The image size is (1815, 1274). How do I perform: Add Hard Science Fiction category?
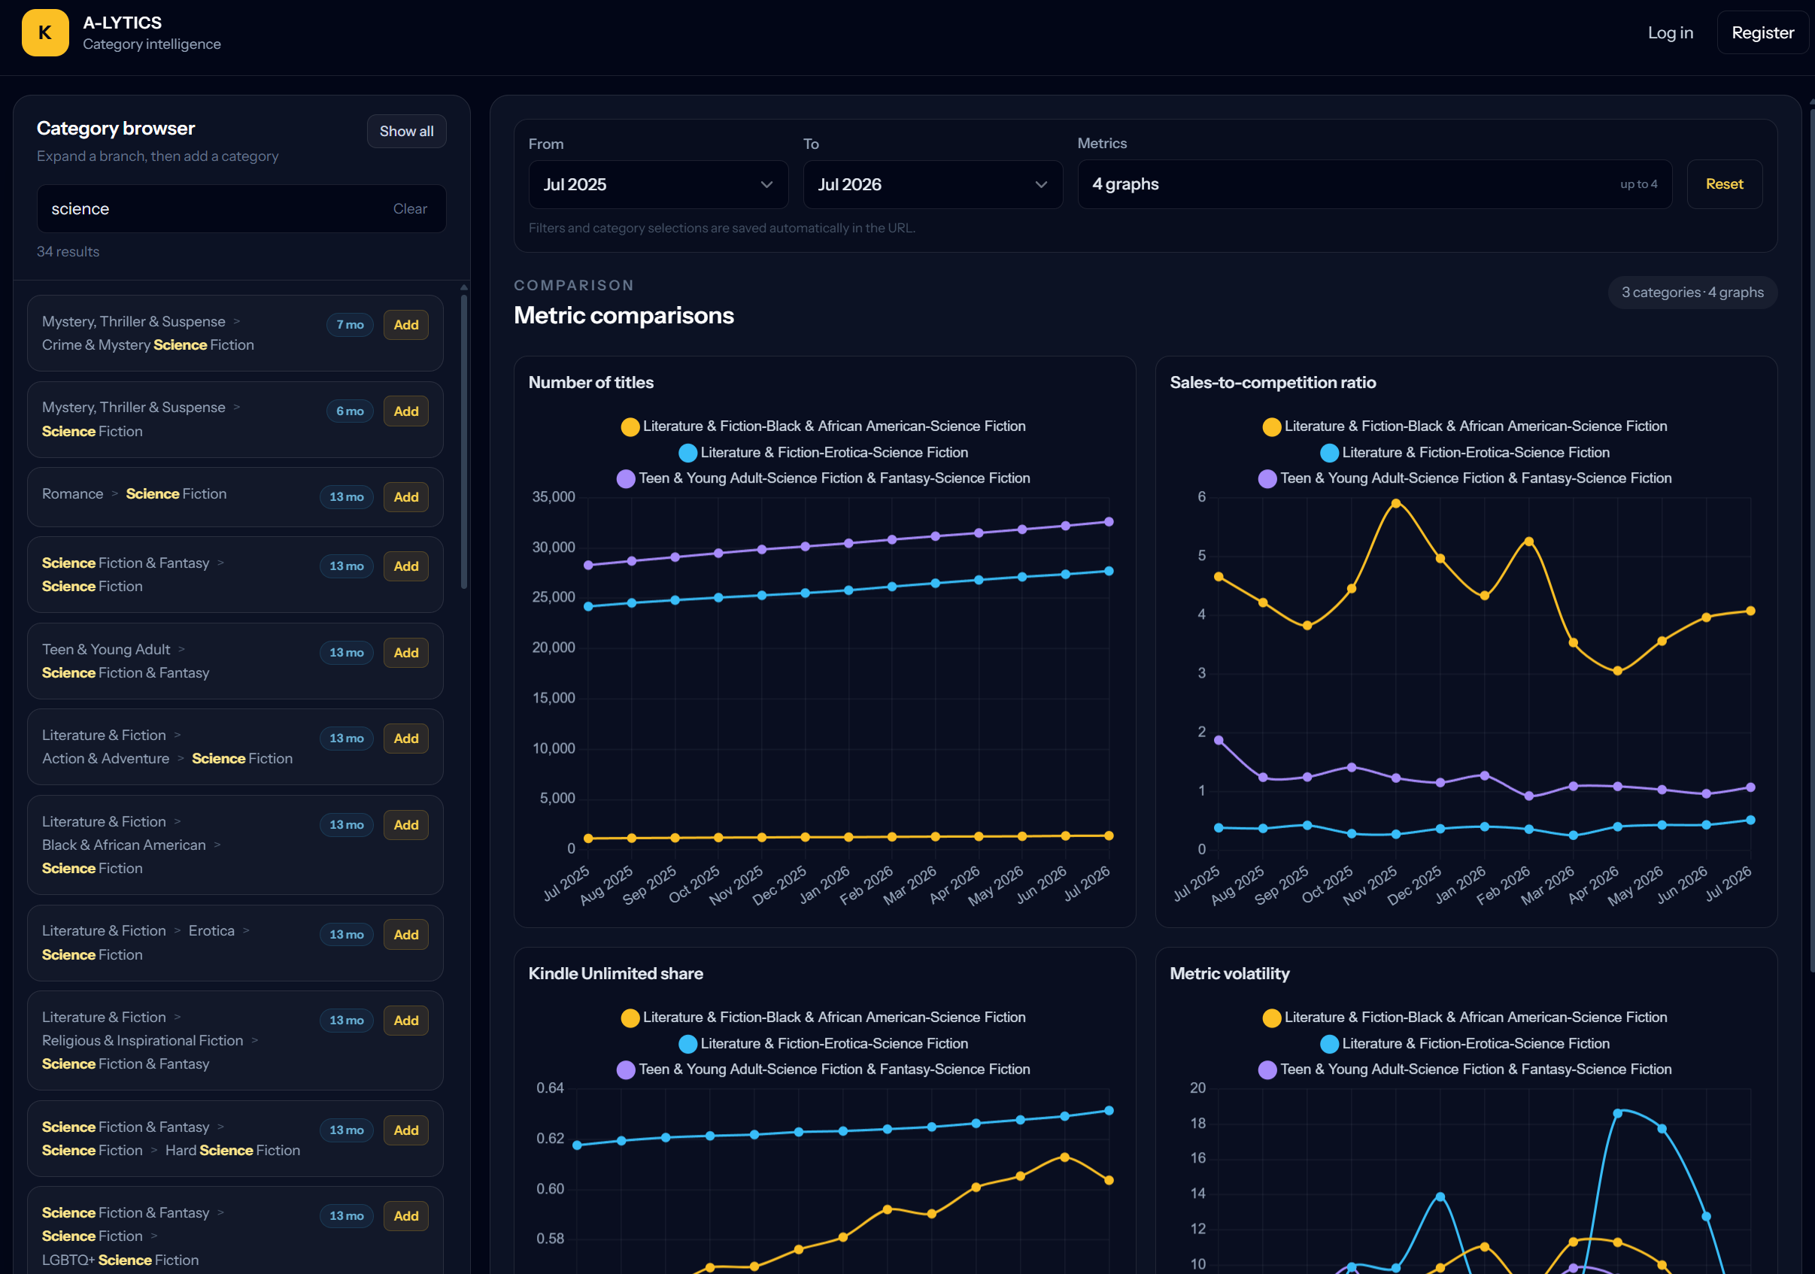[x=406, y=1130]
